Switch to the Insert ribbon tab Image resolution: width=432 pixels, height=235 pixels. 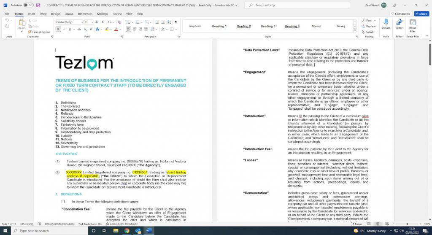(31, 14)
